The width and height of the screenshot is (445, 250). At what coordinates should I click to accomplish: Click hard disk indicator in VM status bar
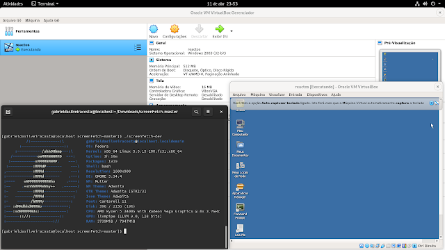tap(362, 246)
